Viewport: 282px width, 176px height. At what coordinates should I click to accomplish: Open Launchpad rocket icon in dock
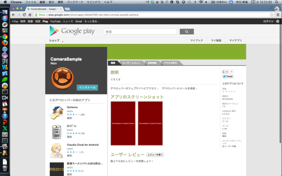5,24
